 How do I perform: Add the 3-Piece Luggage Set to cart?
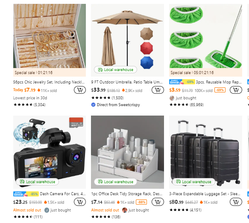point(236,202)
